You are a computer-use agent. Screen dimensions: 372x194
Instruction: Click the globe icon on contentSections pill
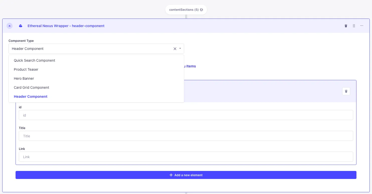click(201, 10)
